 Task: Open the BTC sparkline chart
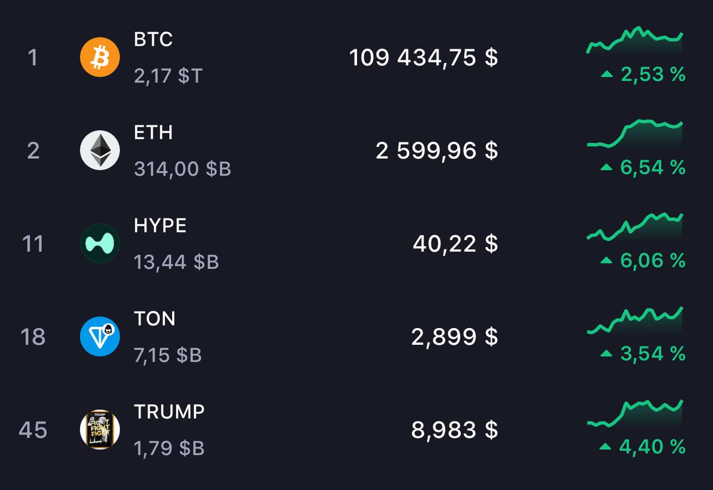[635, 41]
